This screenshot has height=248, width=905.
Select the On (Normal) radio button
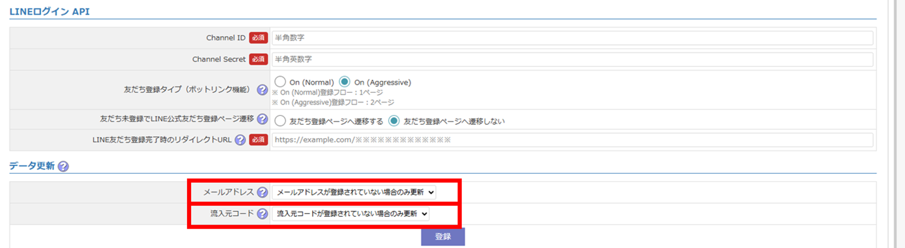tap(280, 82)
